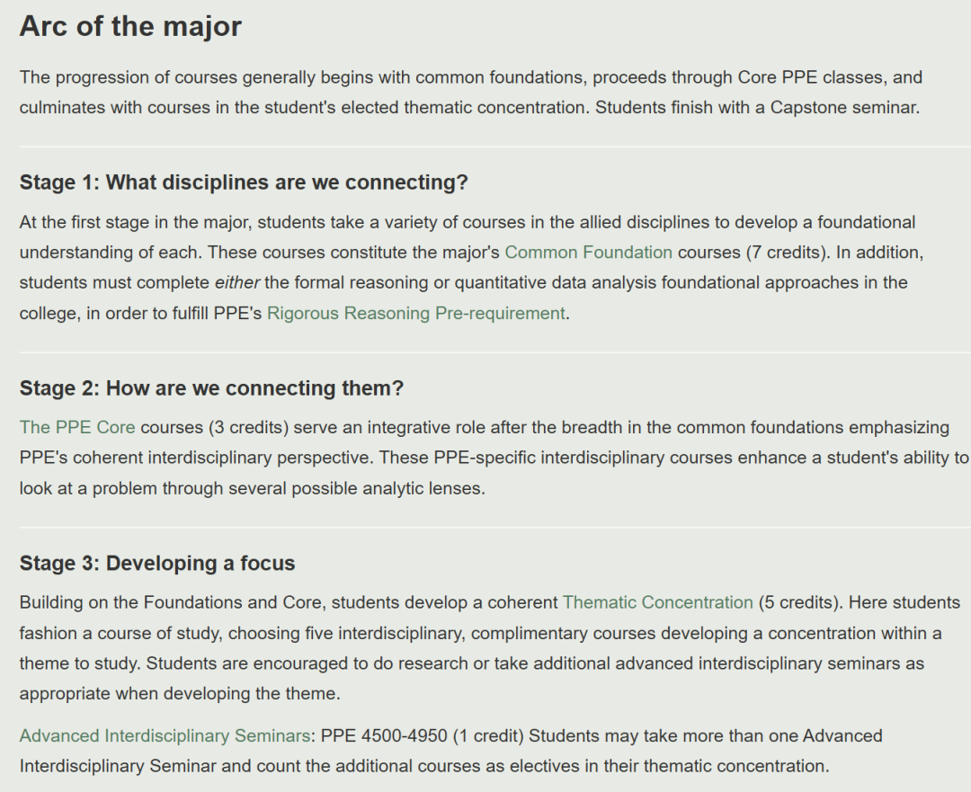Screen dimensions: 971x792
Task: Go to the Thematic Concentration link
Action: 657,602
